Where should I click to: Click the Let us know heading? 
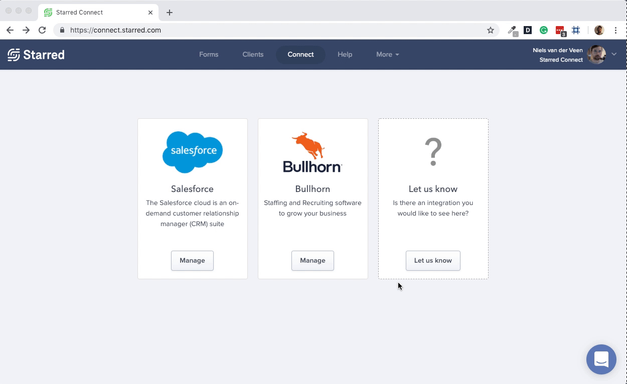coord(433,189)
